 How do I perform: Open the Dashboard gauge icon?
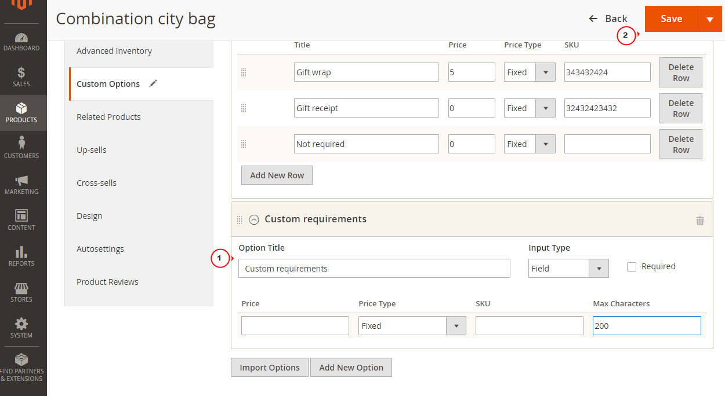click(x=21, y=38)
